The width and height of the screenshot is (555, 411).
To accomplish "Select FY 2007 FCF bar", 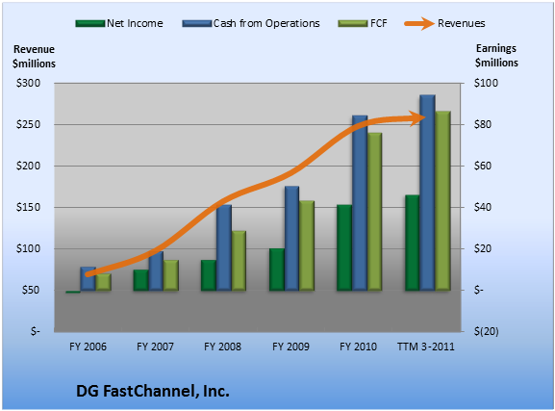I will coord(171,275).
